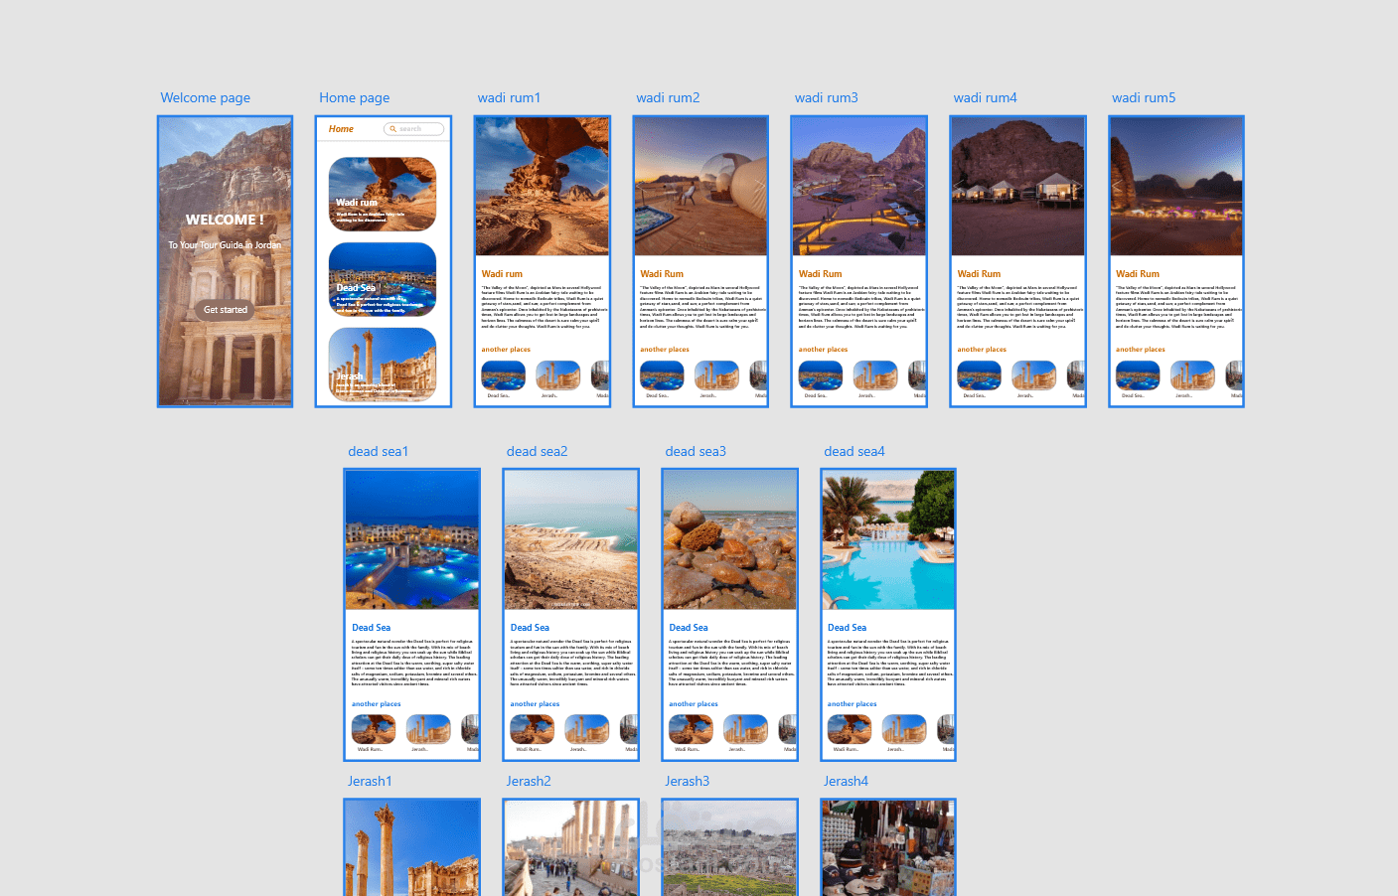Screen dimensions: 1398x896
Task: Select the palm pool photo in dead sea4
Action: (888, 540)
